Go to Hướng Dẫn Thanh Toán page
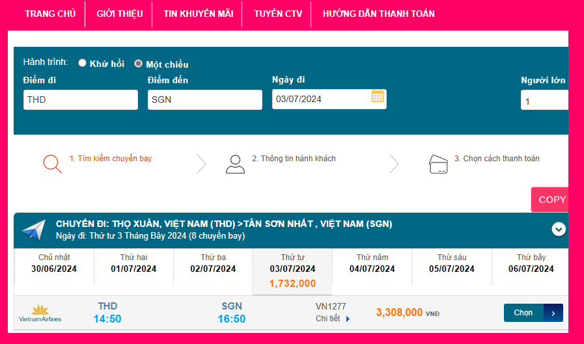 coord(379,14)
